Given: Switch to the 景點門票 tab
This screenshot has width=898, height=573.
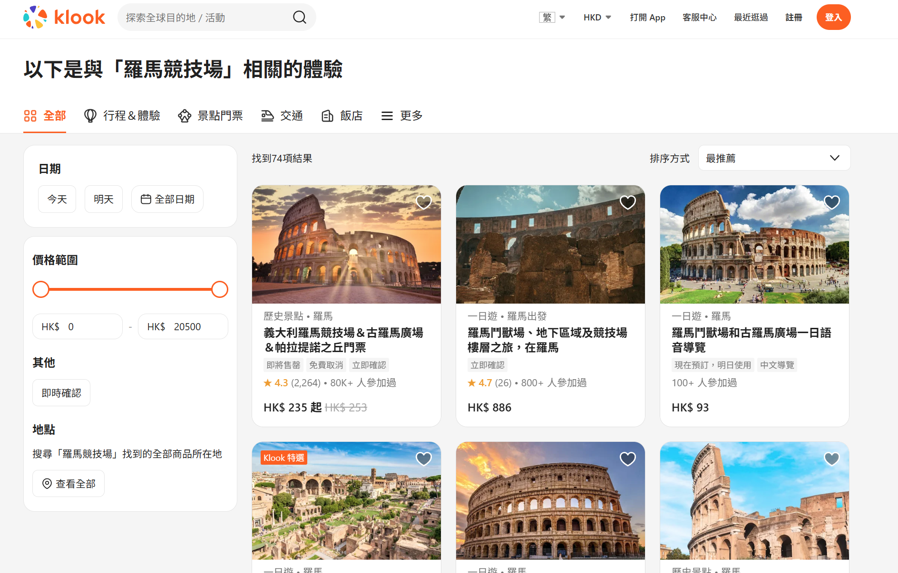Looking at the screenshot, I should [x=211, y=115].
